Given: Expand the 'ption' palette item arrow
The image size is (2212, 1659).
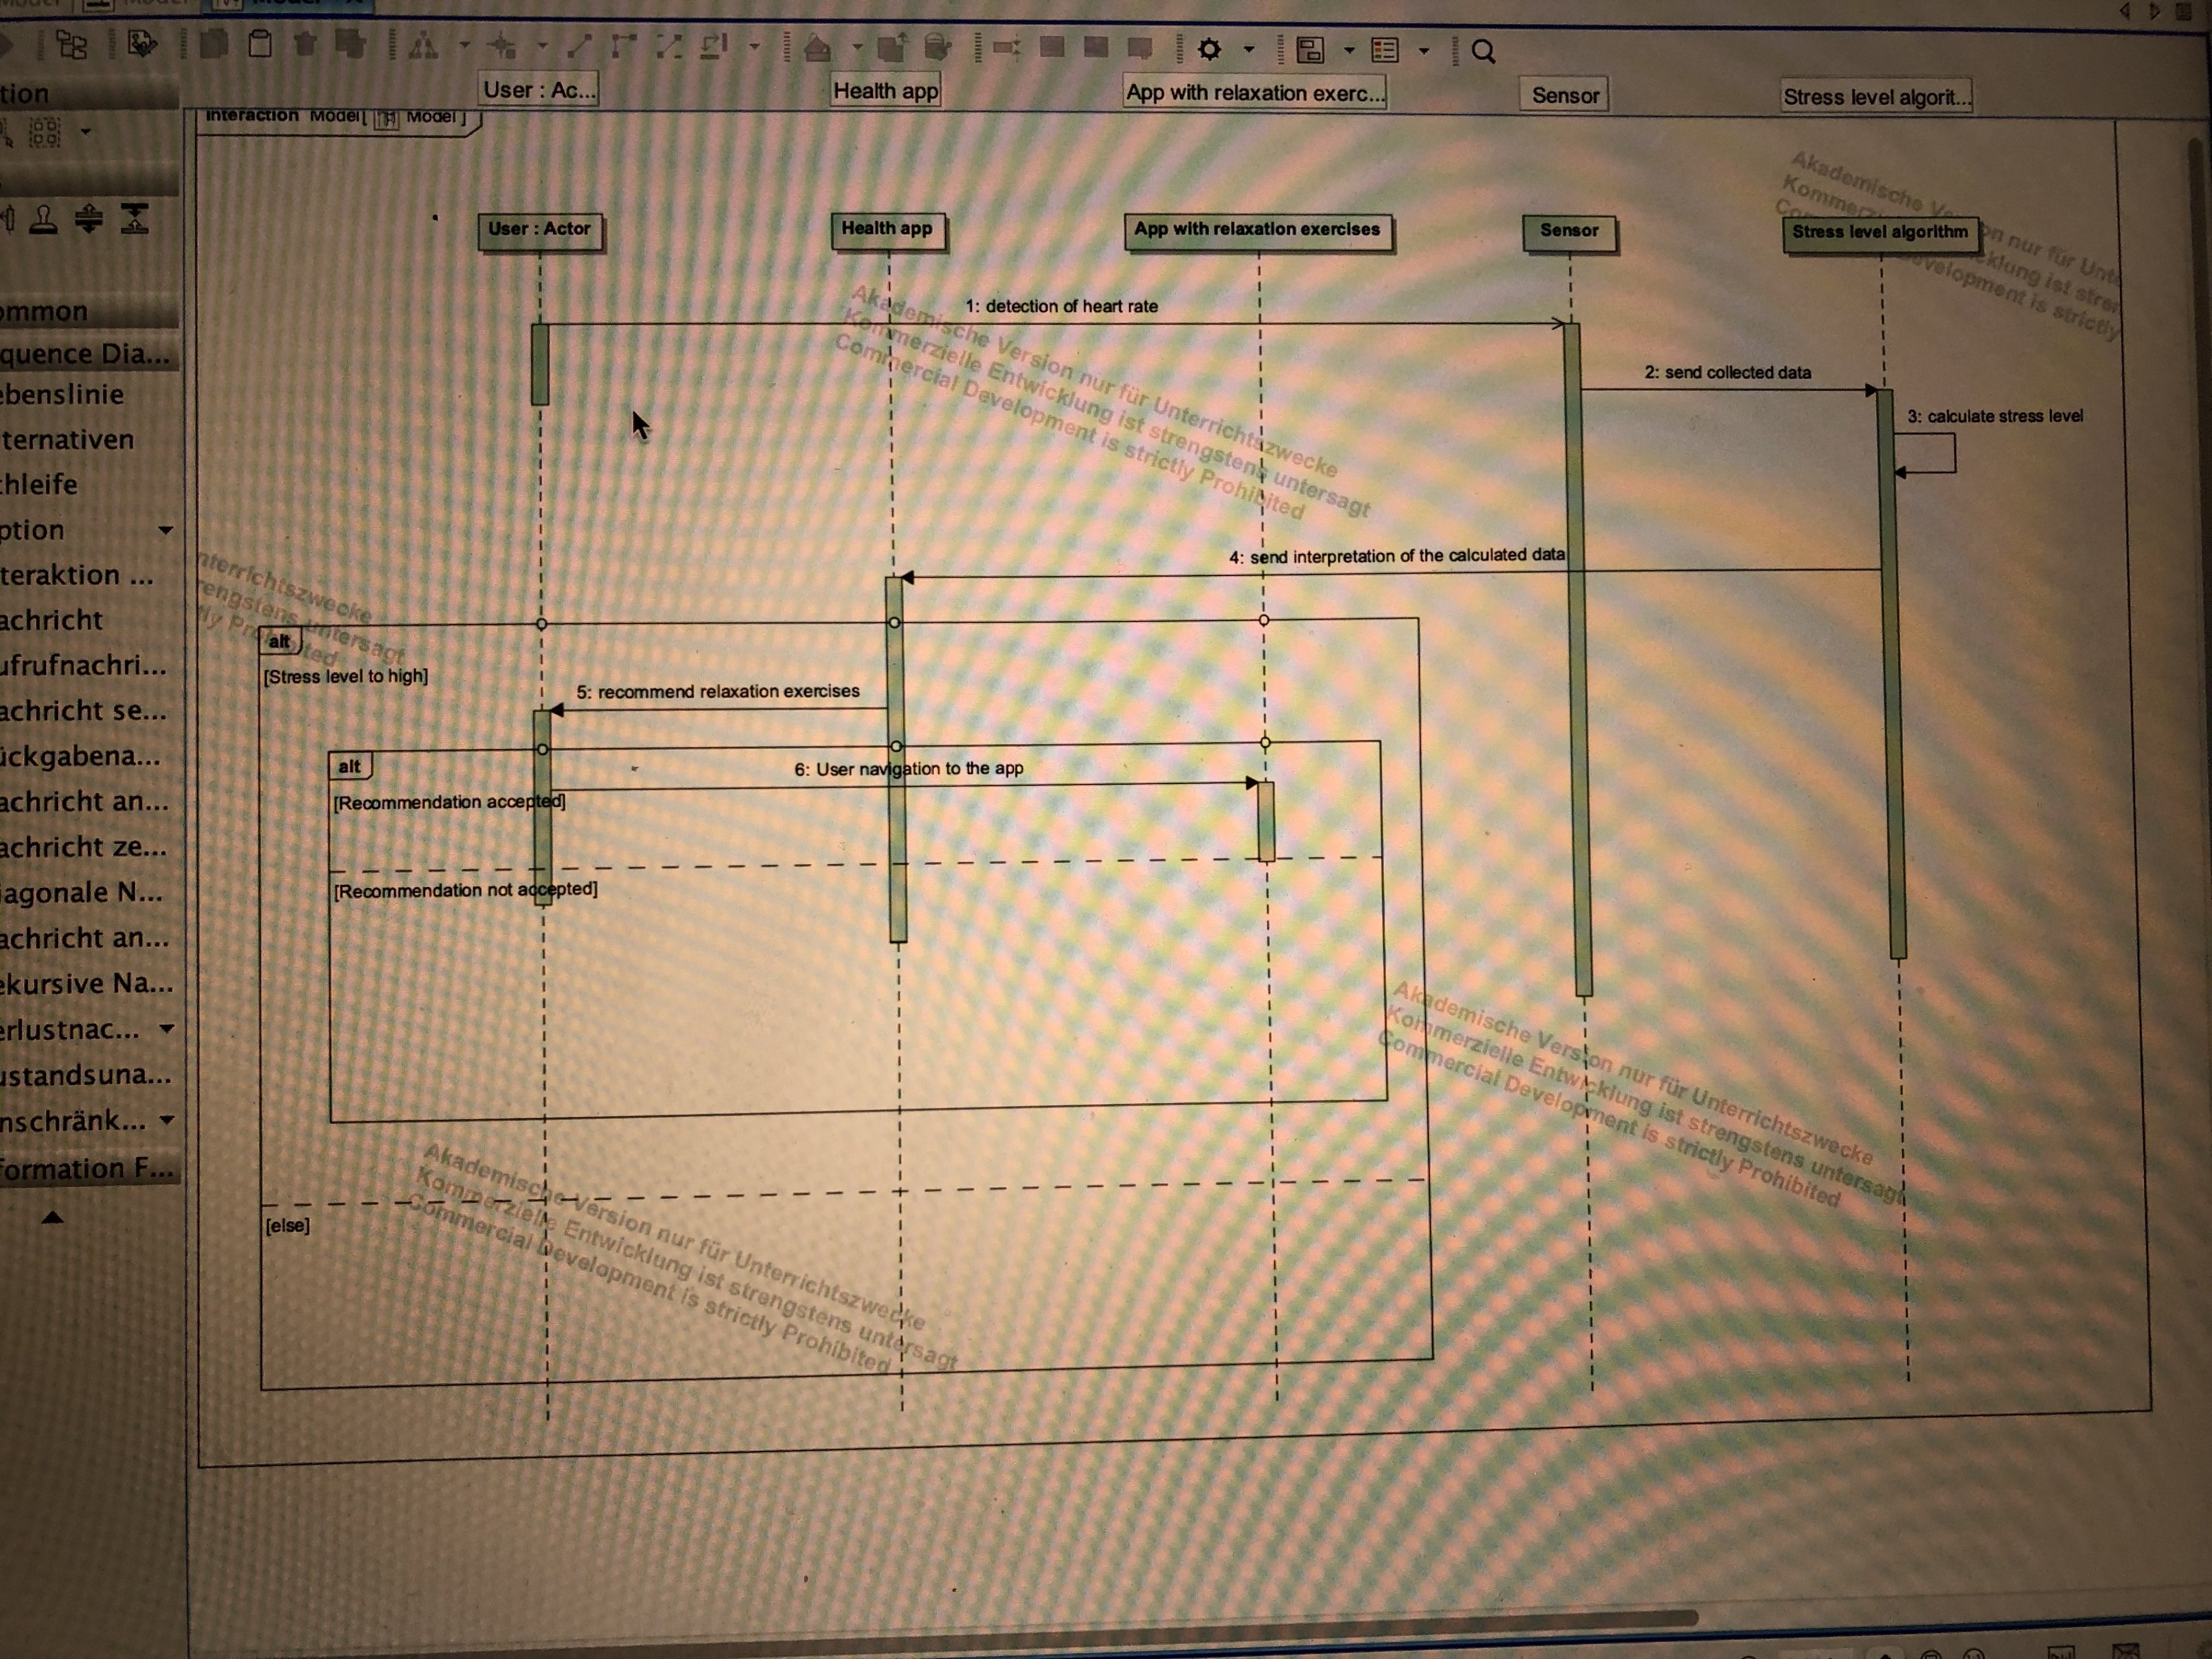Looking at the screenshot, I should click(x=166, y=530).
